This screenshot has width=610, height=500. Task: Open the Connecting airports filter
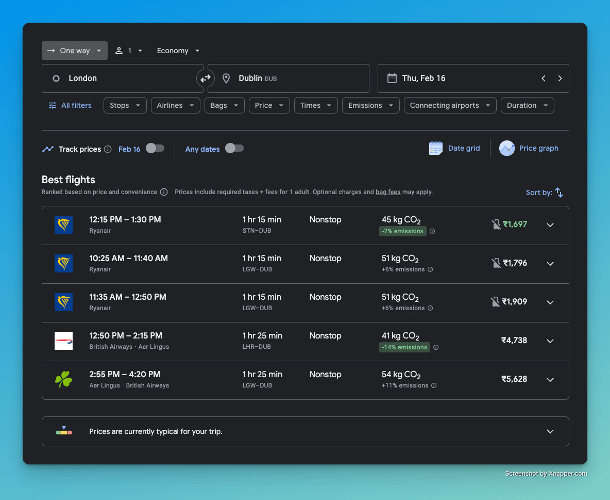pyautogui.click(x=450, y=105)
